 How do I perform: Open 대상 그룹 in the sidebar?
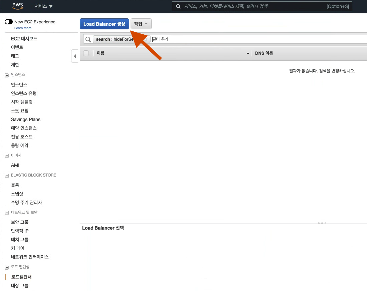click(x=20, y=285)
